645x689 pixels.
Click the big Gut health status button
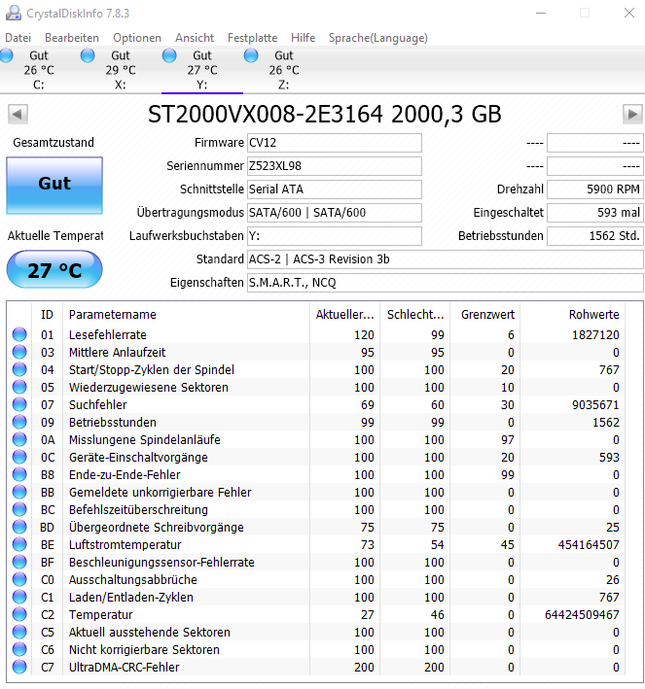coord(54,186)
